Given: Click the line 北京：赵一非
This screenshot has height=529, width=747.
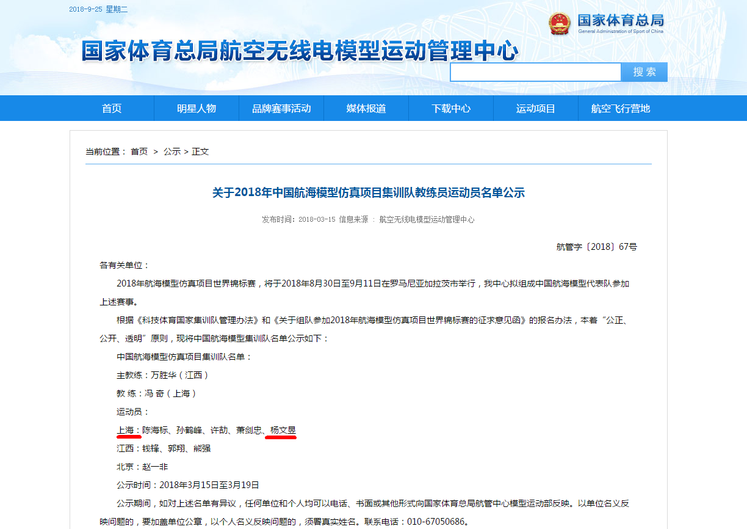Looking at the screenshot, I should coord(142,467).
